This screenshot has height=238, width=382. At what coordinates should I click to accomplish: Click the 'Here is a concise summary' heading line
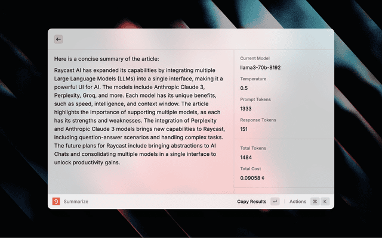[106, 59]
